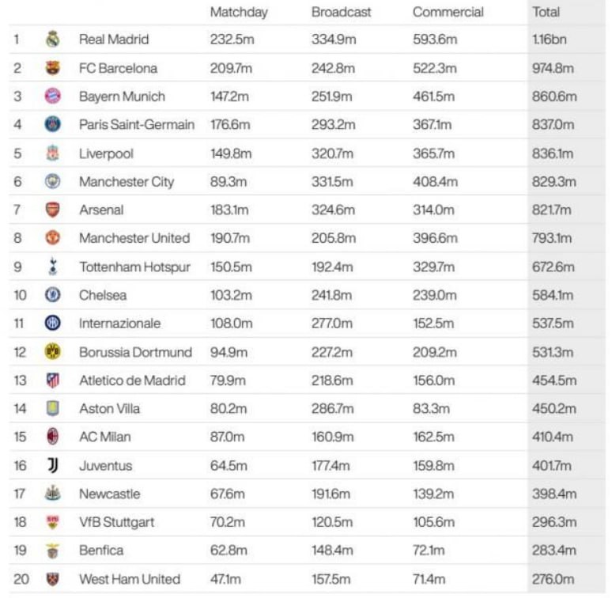
Task: Click the Aston Villa team name
Action: (x=112, y=409)
